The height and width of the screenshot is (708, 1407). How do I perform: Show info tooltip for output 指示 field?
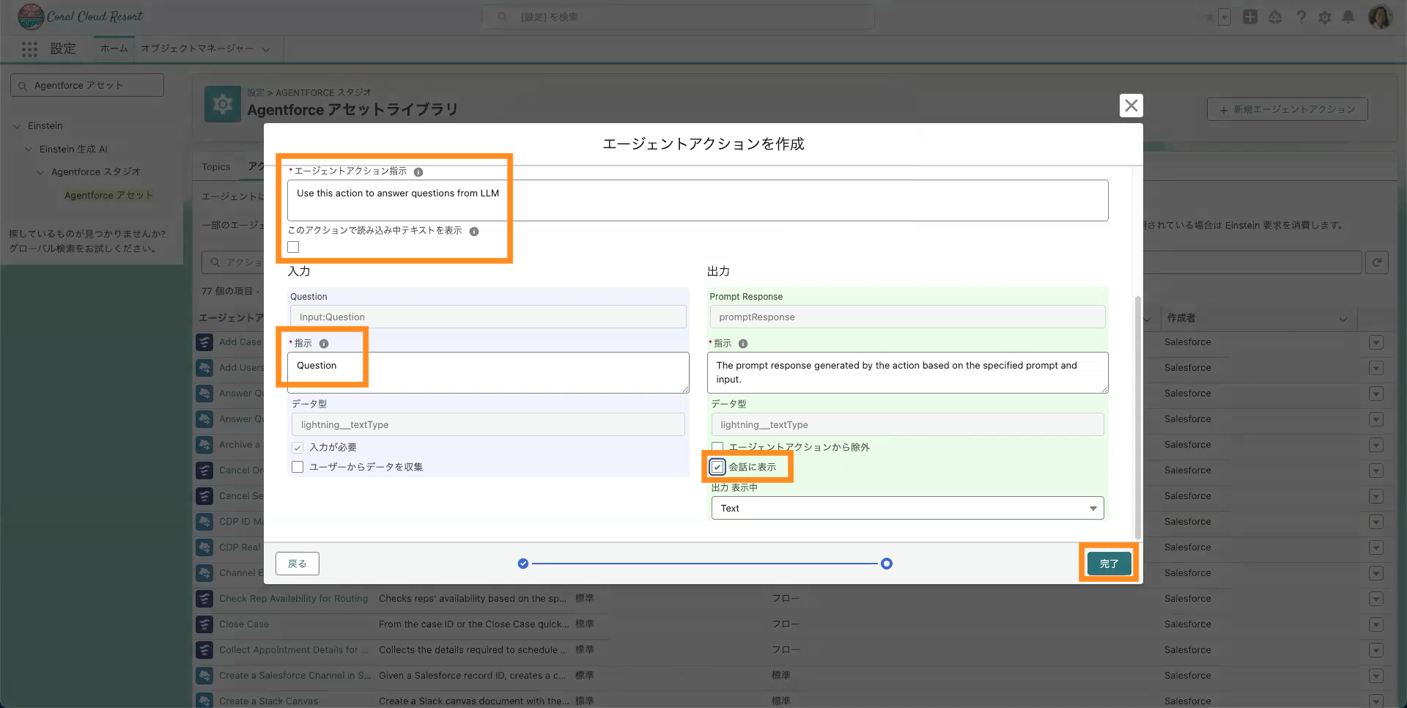(x=743, y=344)
